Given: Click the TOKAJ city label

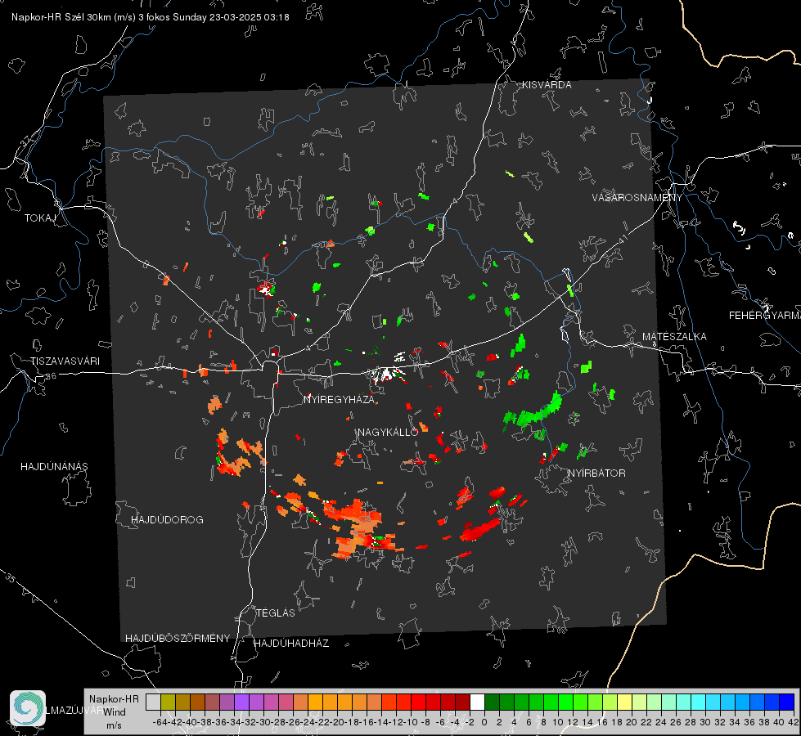Looking at the screenshot, I should tap(40, 218).
